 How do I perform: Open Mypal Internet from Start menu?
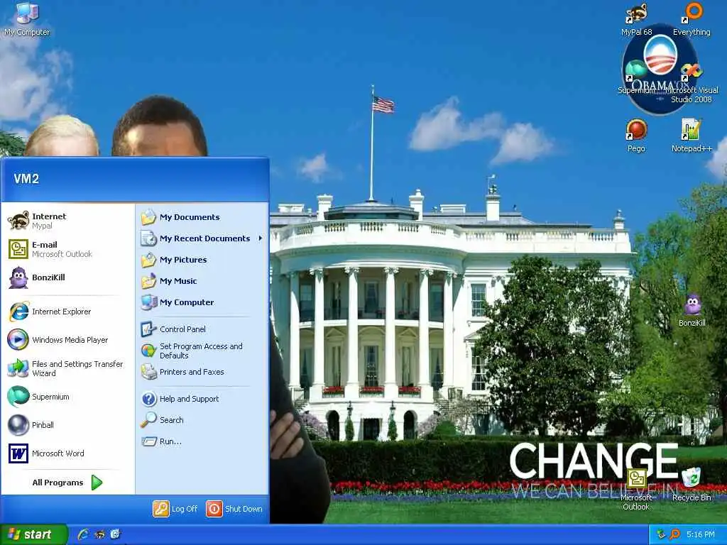(67, 221)
